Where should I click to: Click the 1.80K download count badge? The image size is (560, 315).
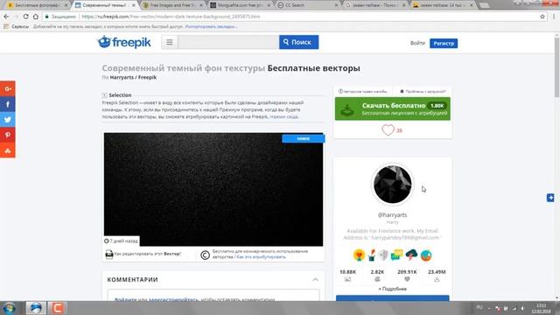437,106
